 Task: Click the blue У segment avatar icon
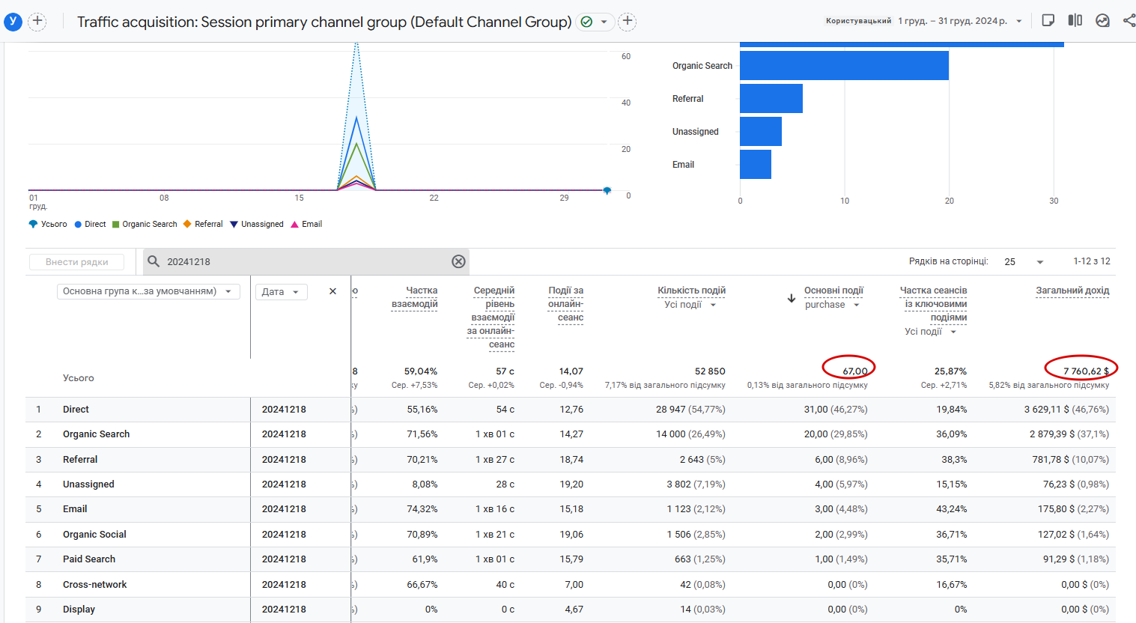(13, 21)
